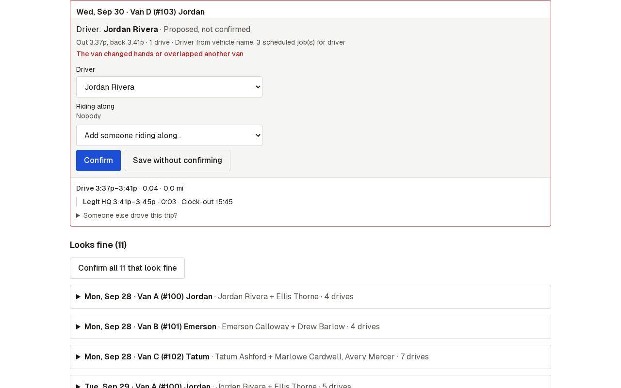Expand Mon, Sep 28 Van B (#101) Emerson row
The height and width of the screenshot is (388, 621).
point(310,327)
